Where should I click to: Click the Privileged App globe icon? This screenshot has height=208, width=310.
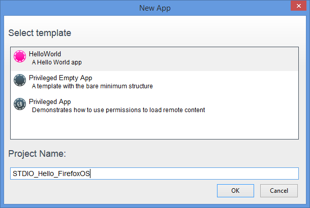pyautogui.click(x=20, y=104)
